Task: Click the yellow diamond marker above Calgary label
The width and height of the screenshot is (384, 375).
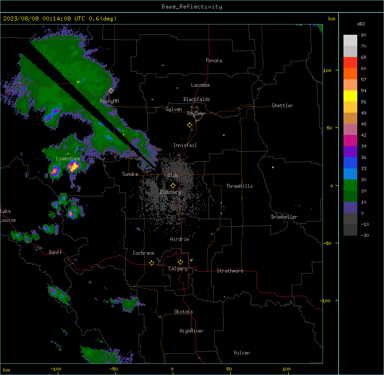Action: tap(180, 262)
